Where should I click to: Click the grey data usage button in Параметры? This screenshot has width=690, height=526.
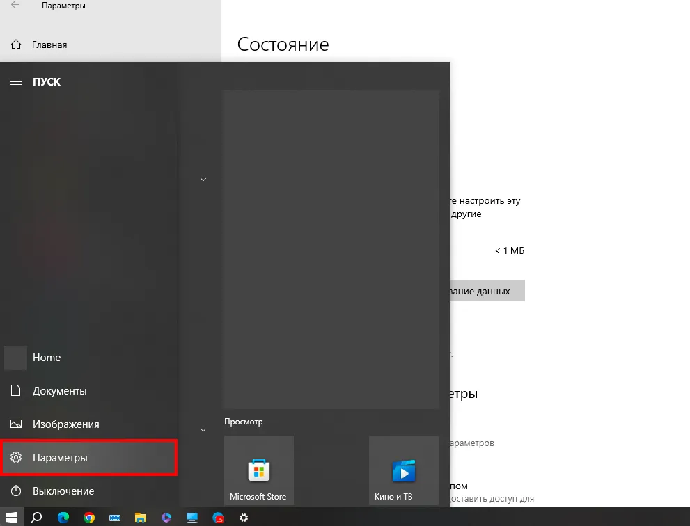pyautogui.click(x=487, y=291)
